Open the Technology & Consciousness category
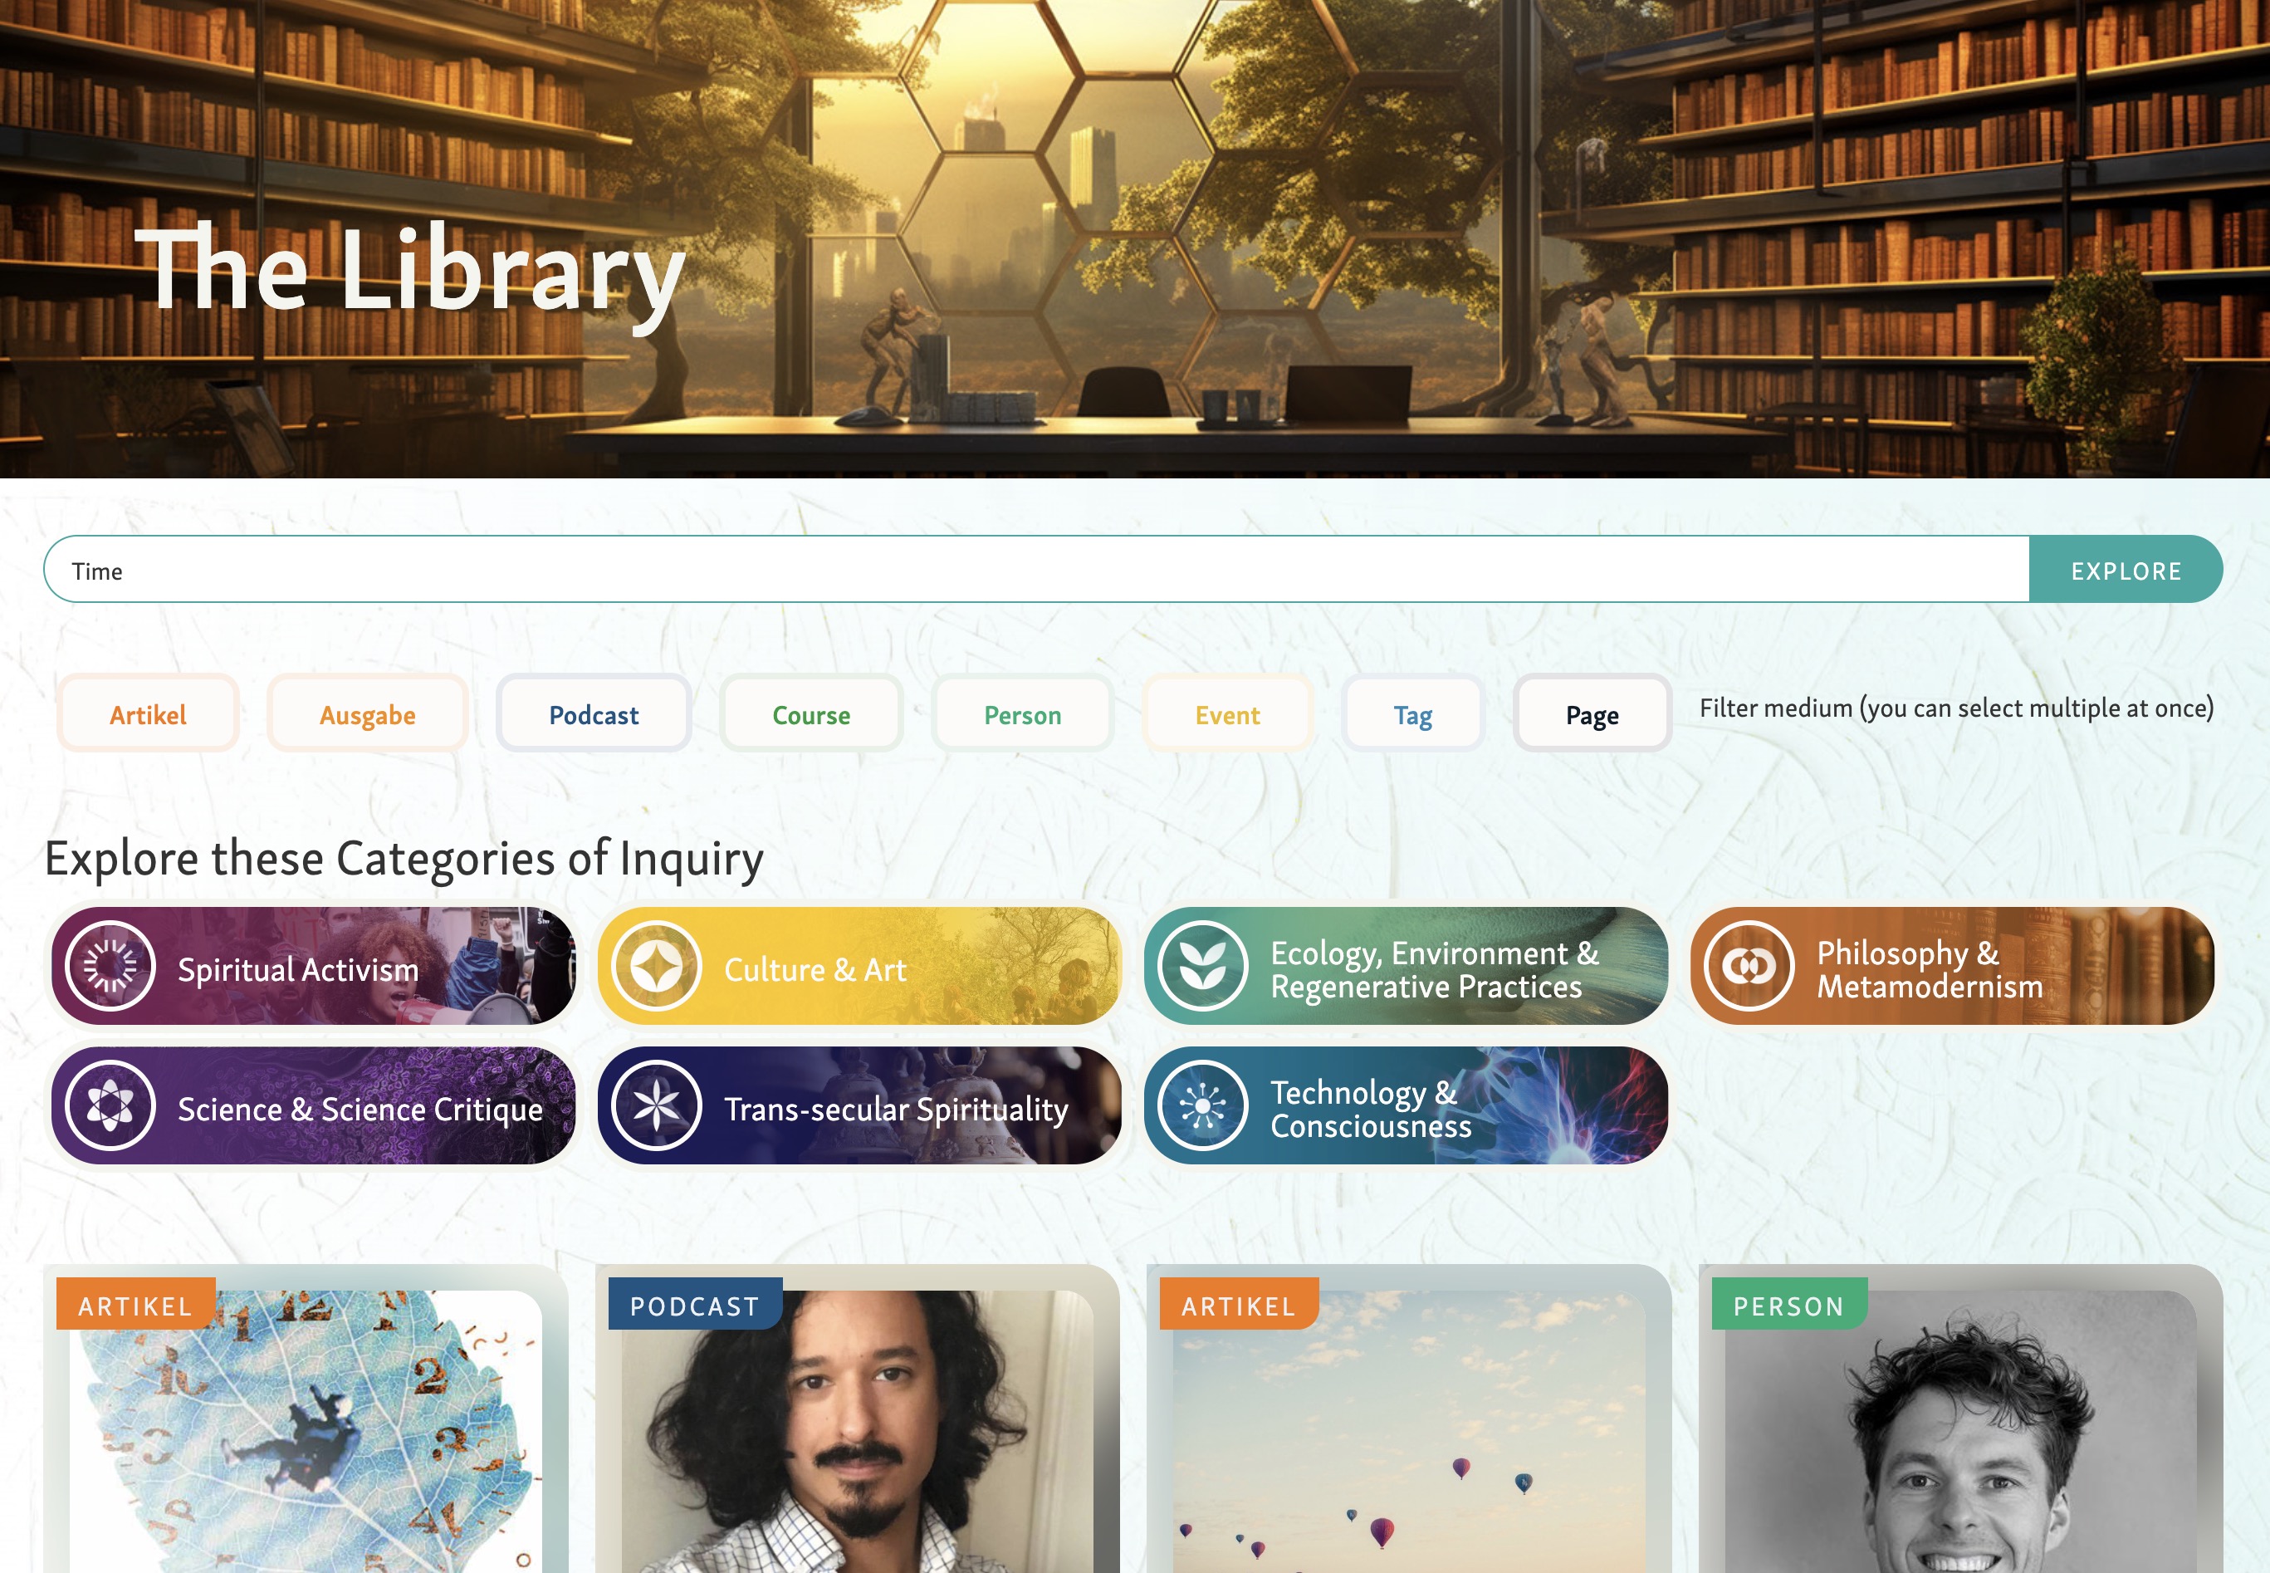Image resolution: width=2270 pixels, height=1573 pixels. [x=1406, y=1105]
